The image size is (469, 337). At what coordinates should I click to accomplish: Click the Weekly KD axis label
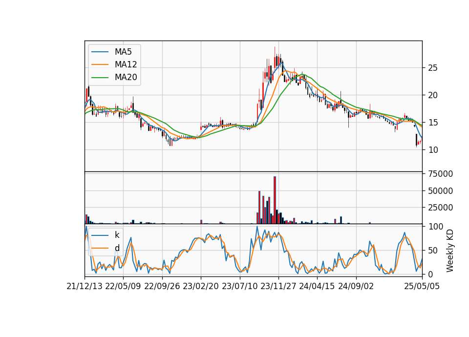pyautogui.click(x=449, y=251)
